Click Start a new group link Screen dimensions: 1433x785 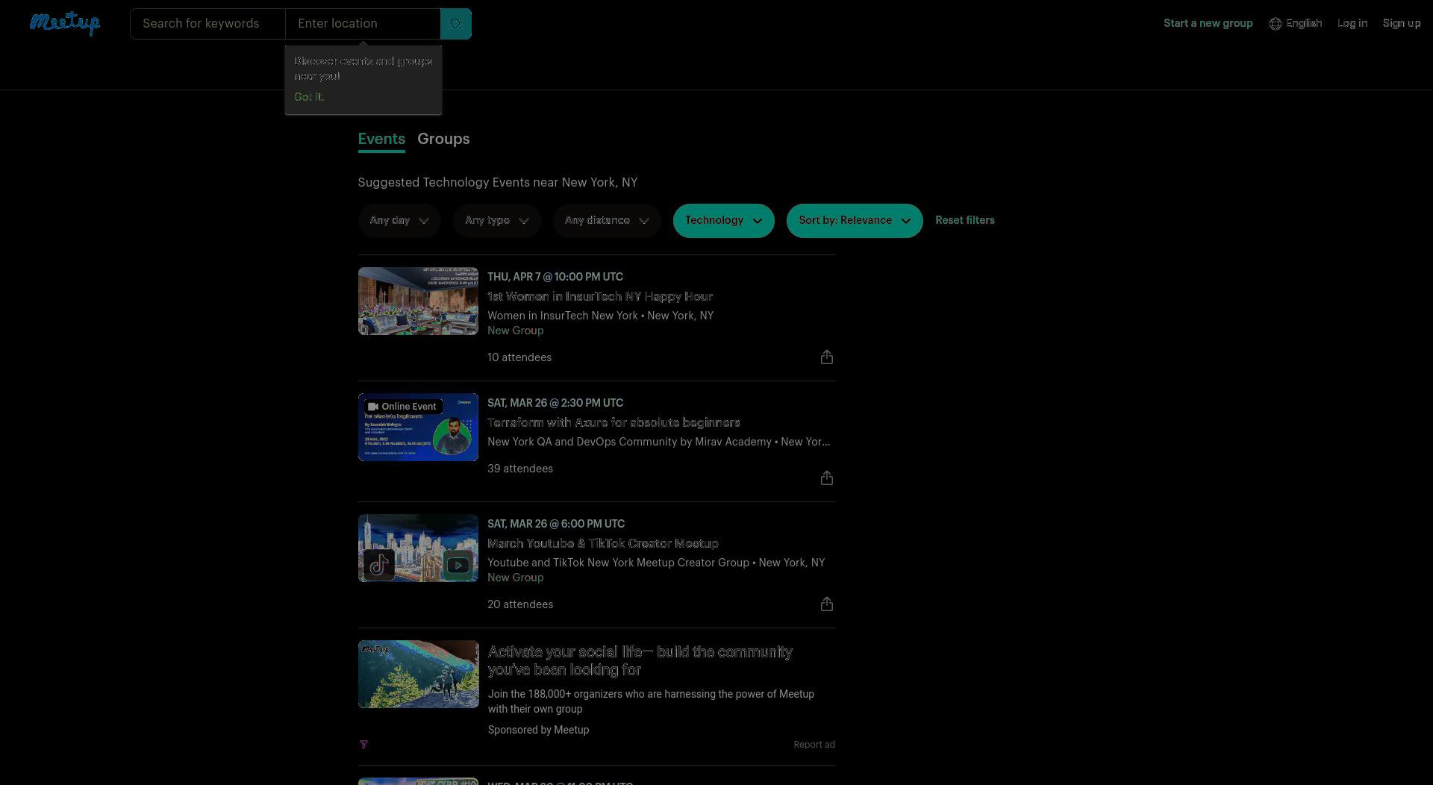[1208, 24]
